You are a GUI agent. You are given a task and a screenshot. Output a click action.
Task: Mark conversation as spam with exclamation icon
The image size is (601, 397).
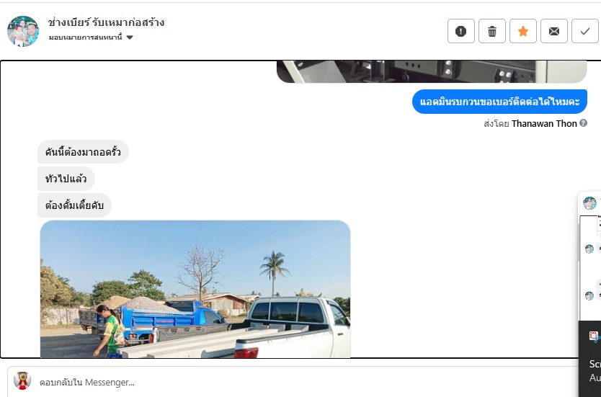[460, 31]
